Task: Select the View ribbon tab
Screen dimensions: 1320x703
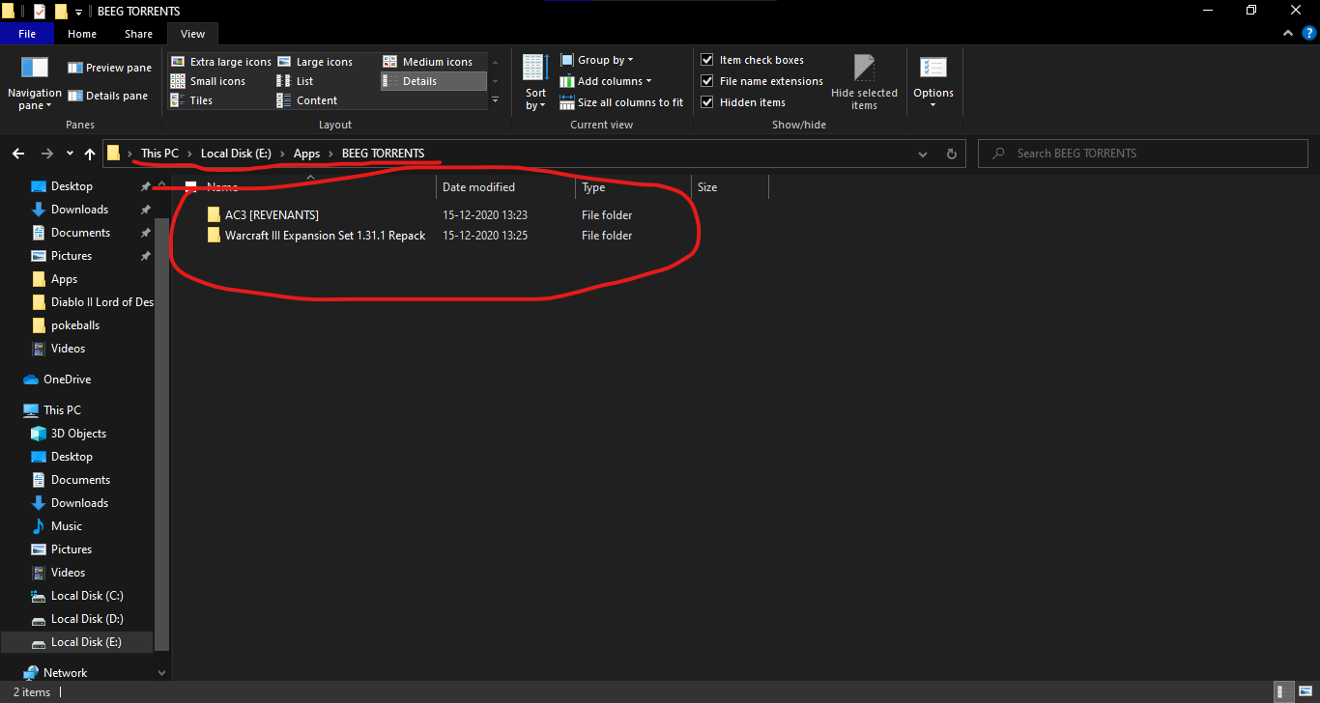Action: pyautogui.click(x=192, y=34)
